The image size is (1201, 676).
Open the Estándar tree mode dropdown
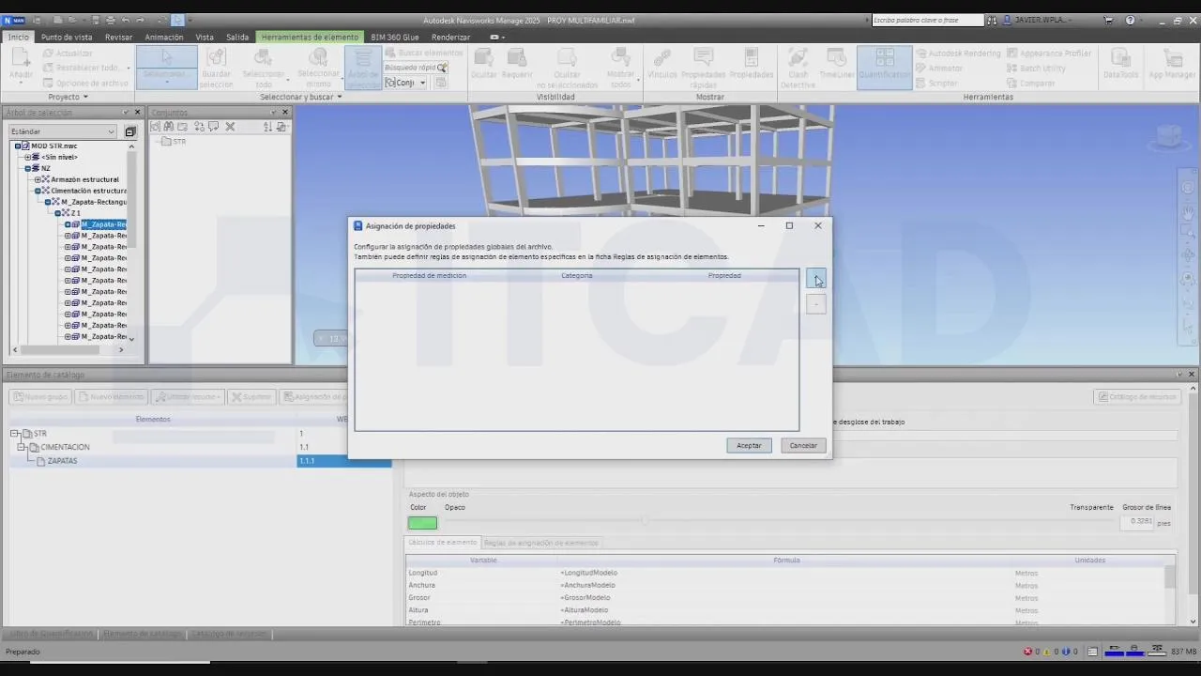pyautogui.click(x=63, y=131)
